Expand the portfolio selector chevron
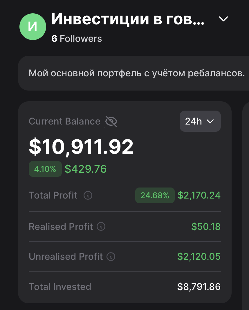Screen dimensions: 249x310 coord(223,19)
